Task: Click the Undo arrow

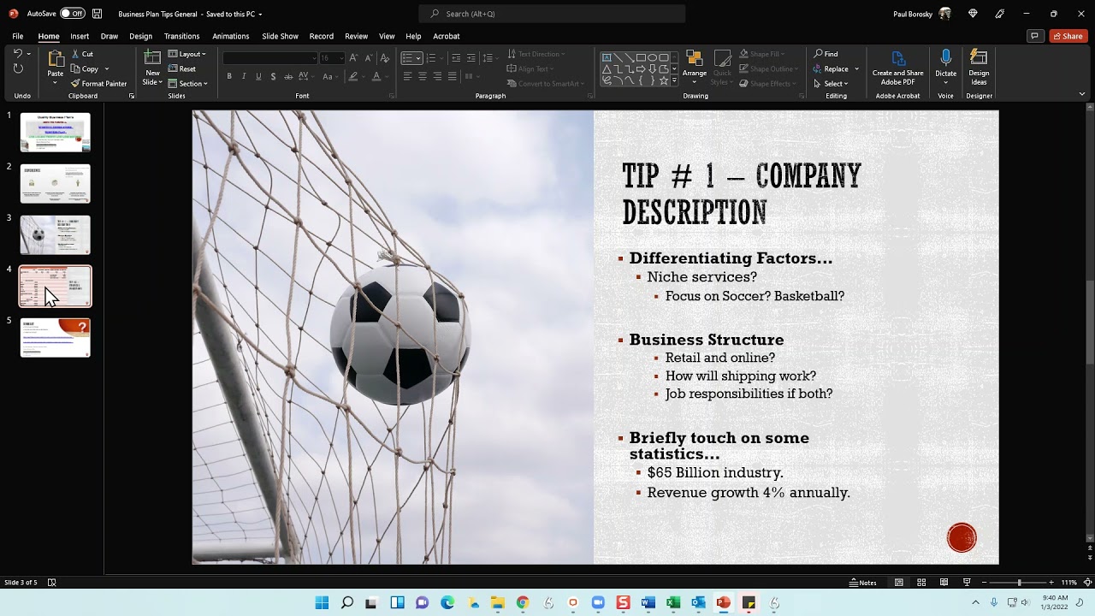Action: (x=18, y=54)
